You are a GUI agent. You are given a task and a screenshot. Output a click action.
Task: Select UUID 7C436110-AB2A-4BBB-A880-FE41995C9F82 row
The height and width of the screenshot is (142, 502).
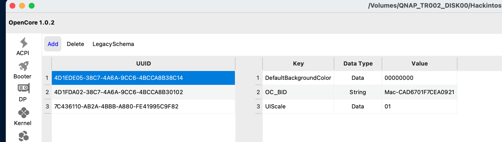pos(143,106)
